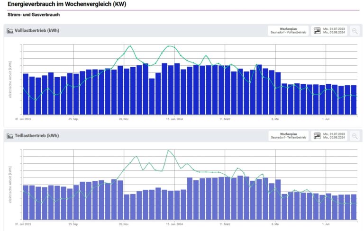Click first bar of Volllastbetrieb chart
The image size is (364, 231).
click(26, 94)
